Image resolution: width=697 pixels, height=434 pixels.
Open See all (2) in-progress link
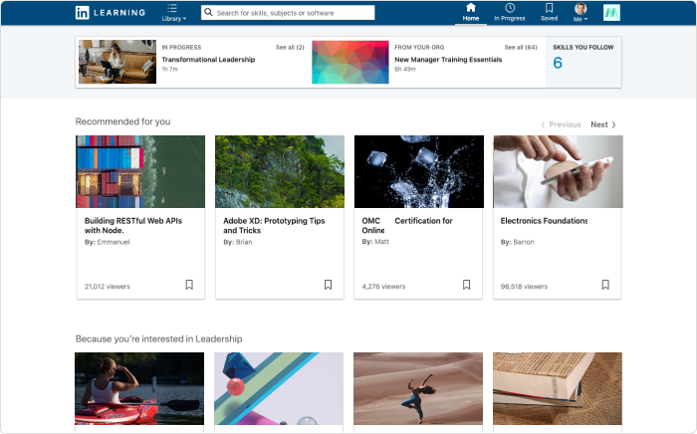click(290, 47)
